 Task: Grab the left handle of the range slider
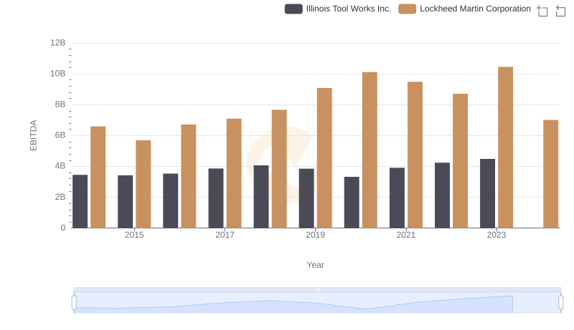click(74, 303)
